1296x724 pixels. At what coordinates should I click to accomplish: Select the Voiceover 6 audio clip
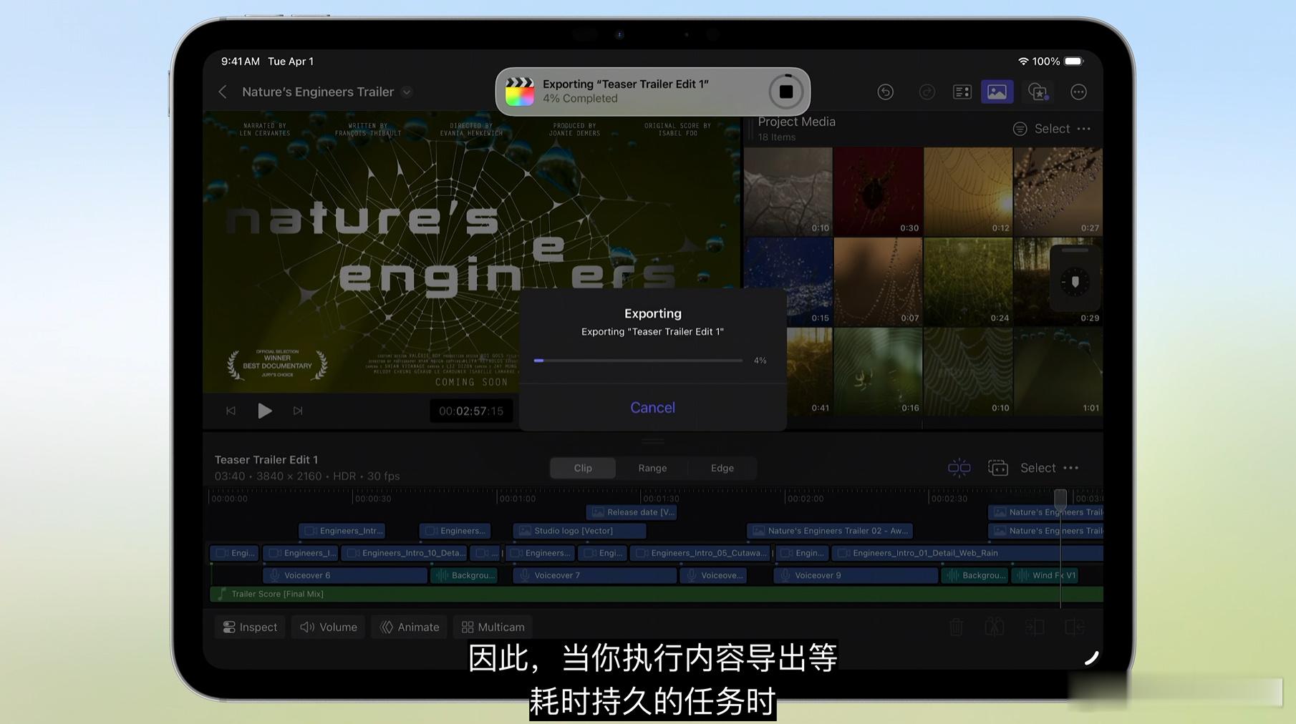pos(344,575)
